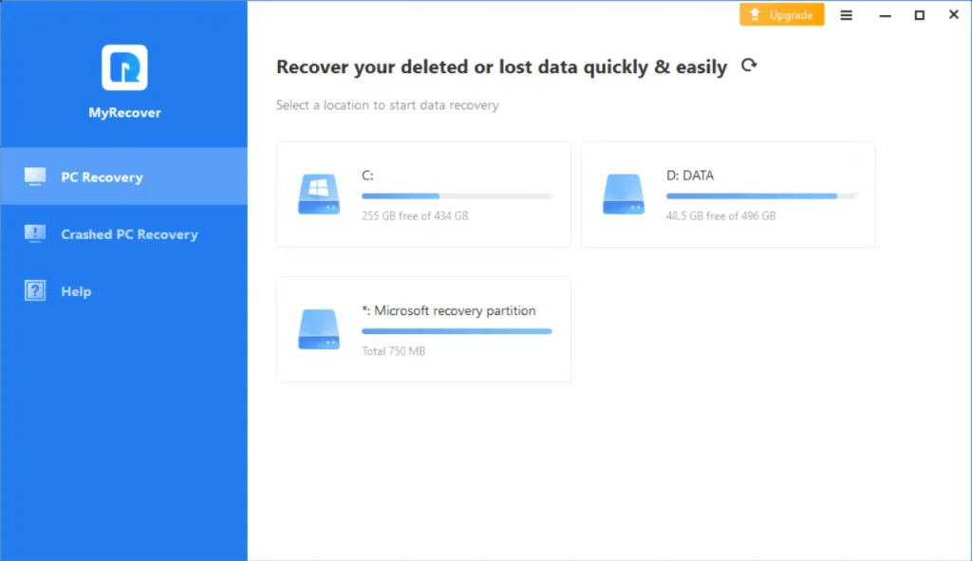The image size is (972, 561).
Task: Minimize the MyRecover window
Action: tap(884, 15)
